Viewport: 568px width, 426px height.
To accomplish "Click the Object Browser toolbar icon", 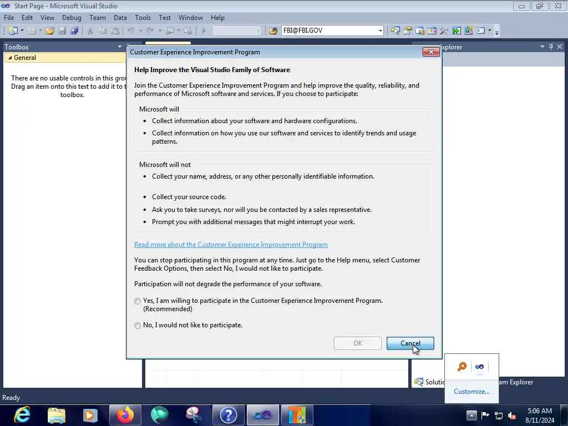I will coord(432,31).
